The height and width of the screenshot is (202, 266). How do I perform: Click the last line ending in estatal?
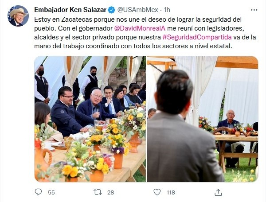pyautogui.click(x=133, y=46)
